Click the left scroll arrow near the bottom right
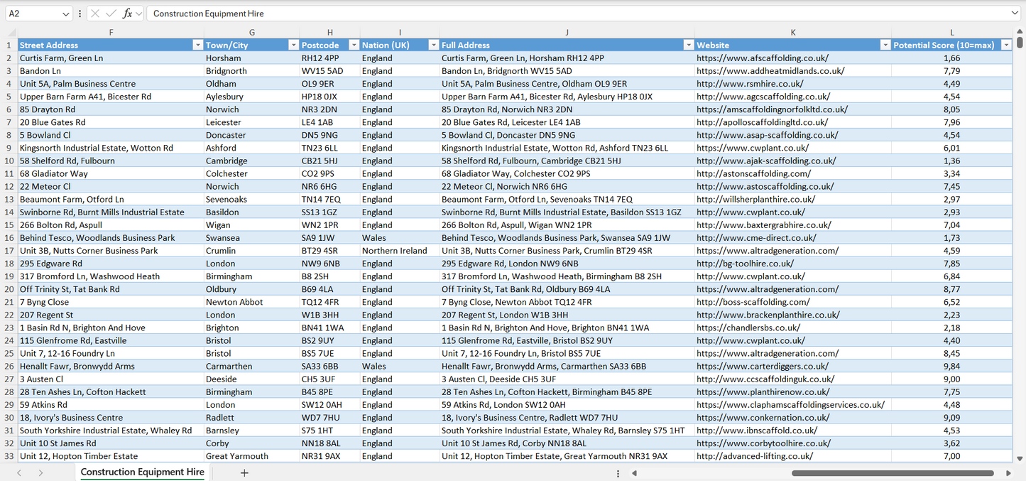The height and width of the screenshot is (481, 1026). point(633,472)
